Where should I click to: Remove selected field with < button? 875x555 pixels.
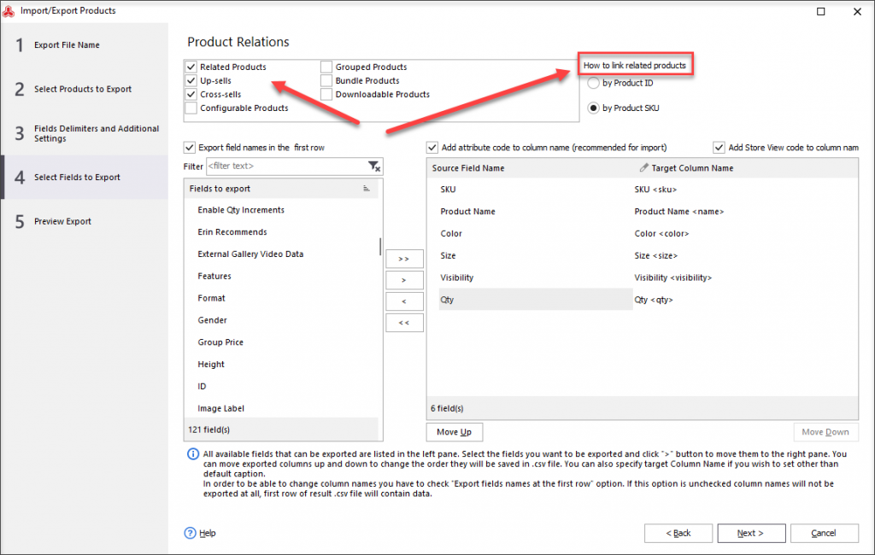404,301
